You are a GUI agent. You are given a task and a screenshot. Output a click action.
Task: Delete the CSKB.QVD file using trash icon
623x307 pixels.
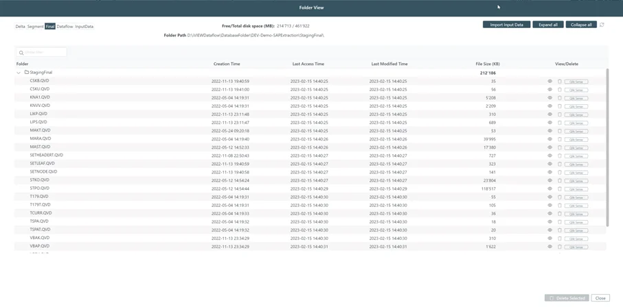(560, 82)
